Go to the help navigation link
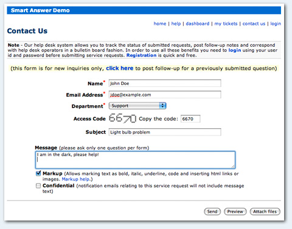The width and height of the screenshot is (292, 229). point(176,24)
